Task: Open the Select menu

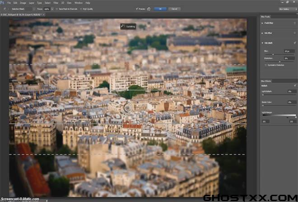Action: pyautogui.click(x=47, y=3)
